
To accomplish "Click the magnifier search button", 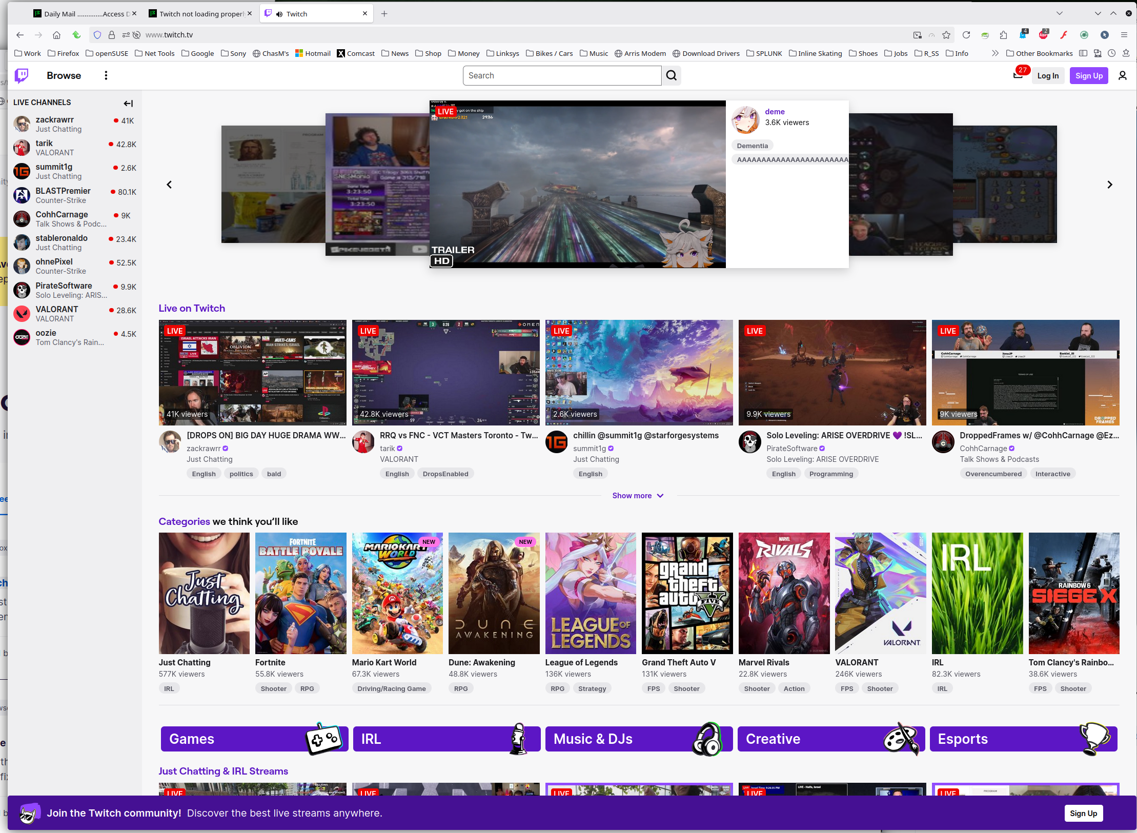I will (x=671, y=76).
